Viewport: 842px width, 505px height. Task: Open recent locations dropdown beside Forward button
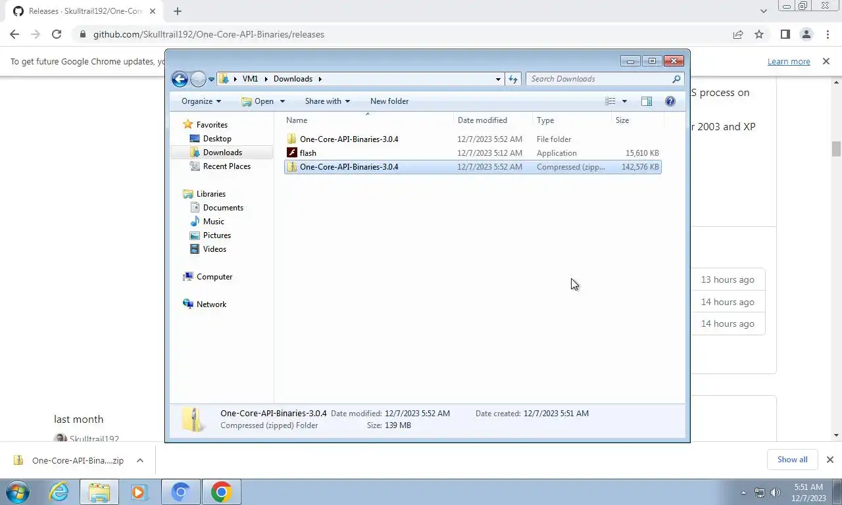pos(211,79)
